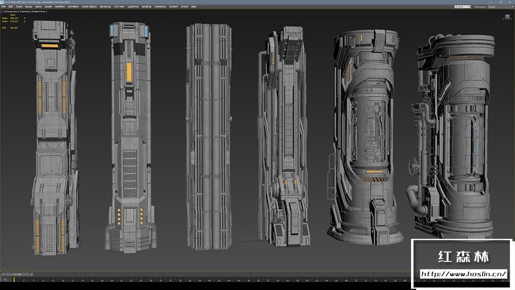Click the www.hoslin.cn watermark link

tap(463, 273)
